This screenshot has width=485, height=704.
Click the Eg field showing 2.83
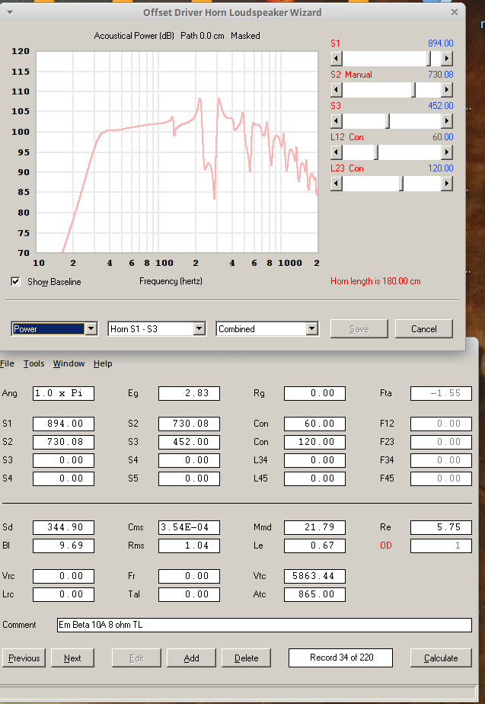click(x=189, y=393)
